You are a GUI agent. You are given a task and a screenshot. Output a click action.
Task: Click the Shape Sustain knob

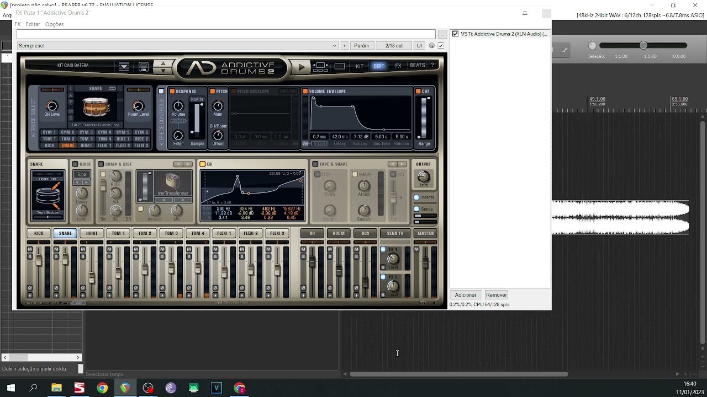364,210
